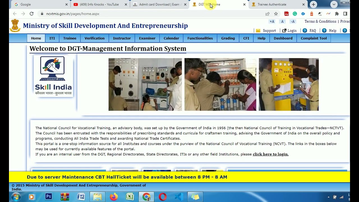Click the umbrella extension icon

coord(320,14)
